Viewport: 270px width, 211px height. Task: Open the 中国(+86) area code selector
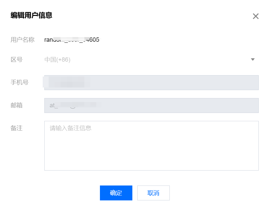click(58, 60)
